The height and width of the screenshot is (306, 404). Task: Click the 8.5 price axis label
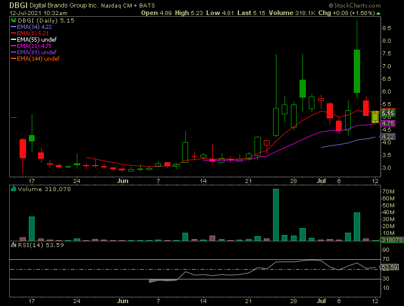pyautogui.click(x=386, y=28)
